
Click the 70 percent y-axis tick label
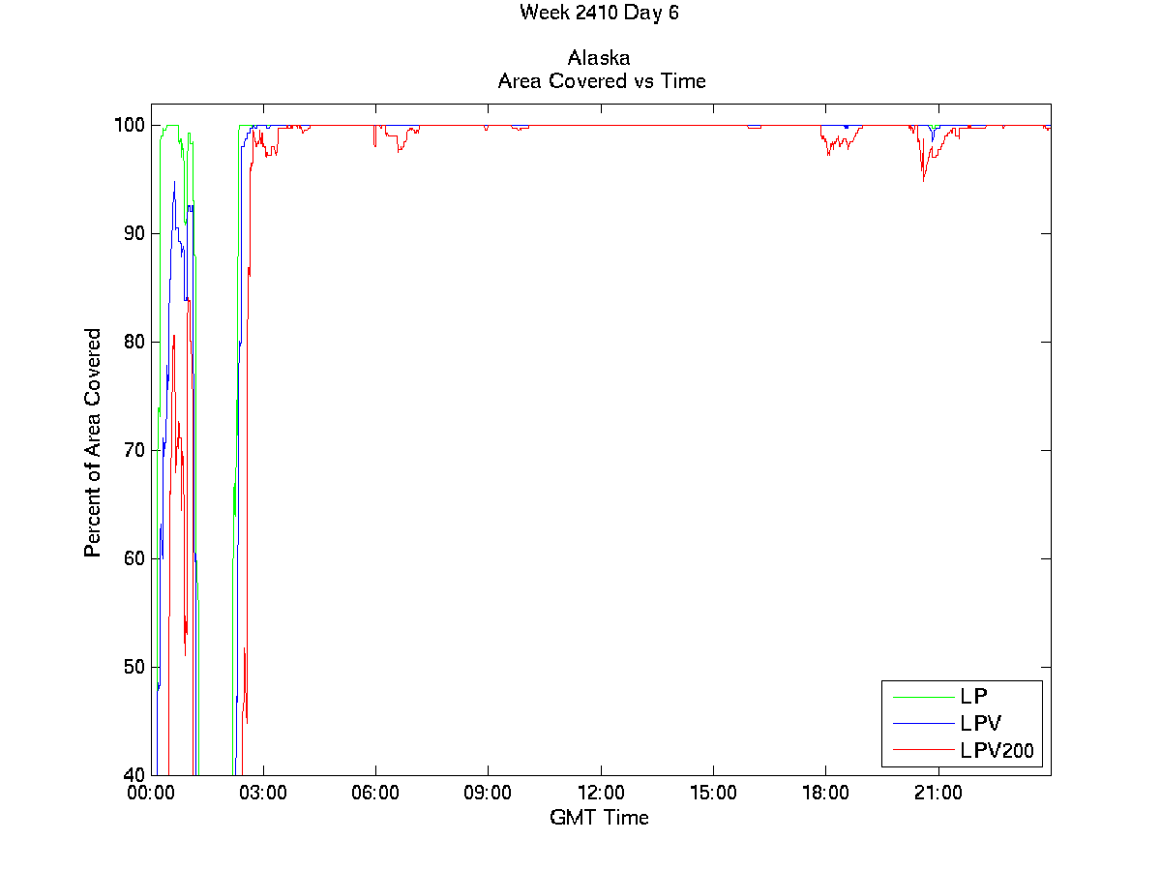[134, 450]
